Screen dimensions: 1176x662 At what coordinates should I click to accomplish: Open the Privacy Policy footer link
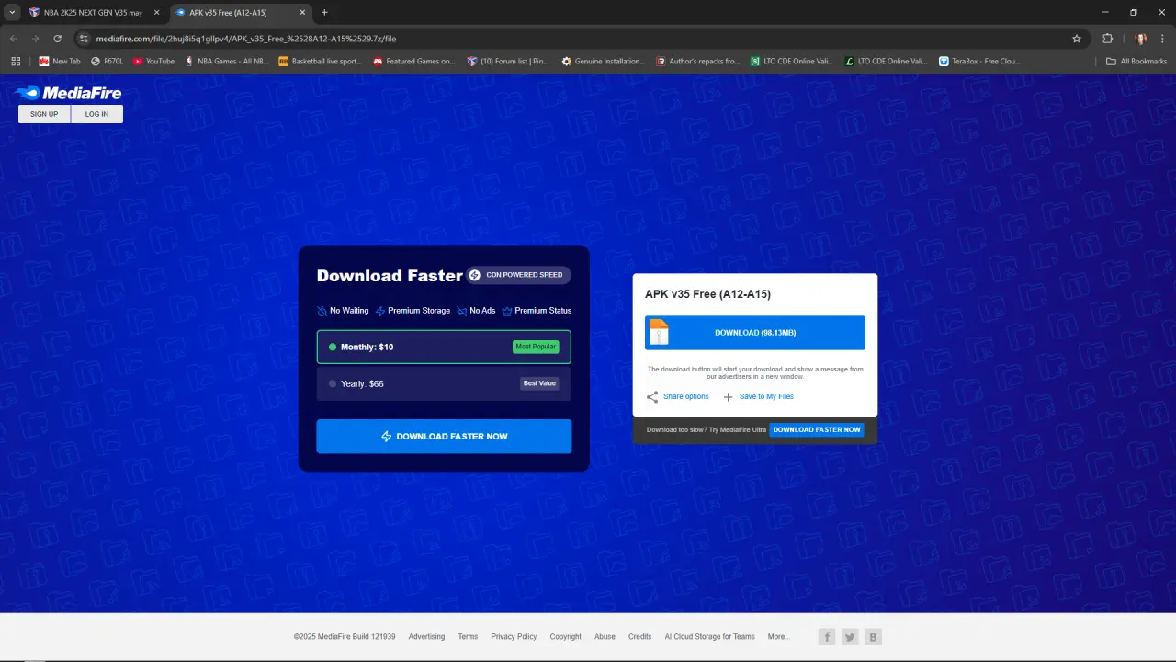(514, 637)
